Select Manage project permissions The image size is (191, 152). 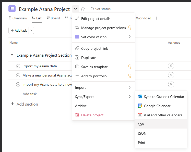103,28
